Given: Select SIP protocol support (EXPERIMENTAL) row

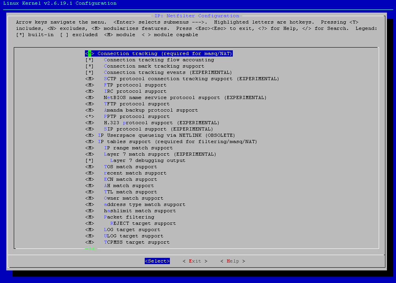Looking at the screenshot, I should [149, 129].
